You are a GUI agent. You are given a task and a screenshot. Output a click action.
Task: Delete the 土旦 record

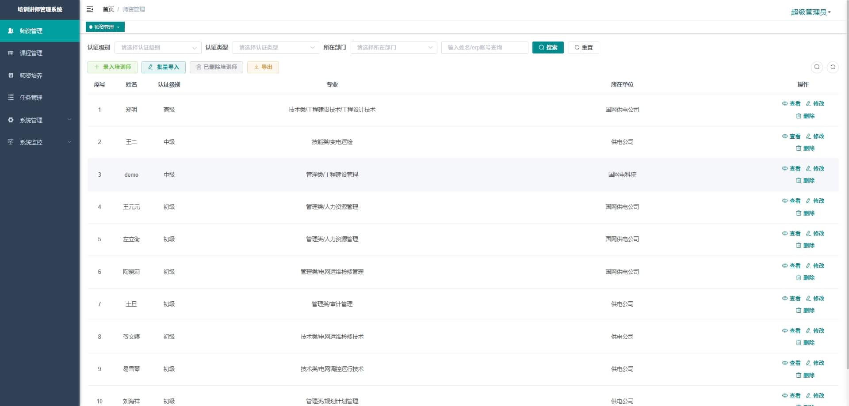click(805, 311)
